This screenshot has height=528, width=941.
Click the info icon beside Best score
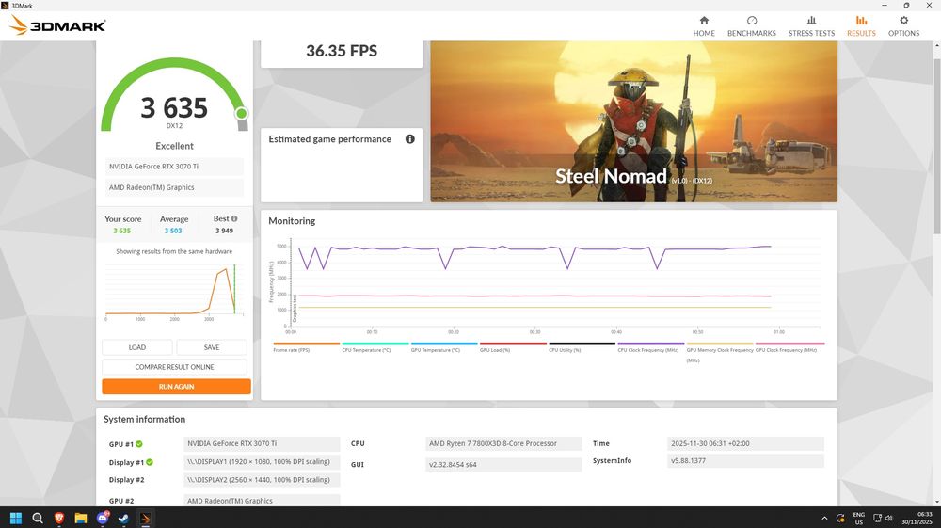pyautogui.click(x=234, y=218)
